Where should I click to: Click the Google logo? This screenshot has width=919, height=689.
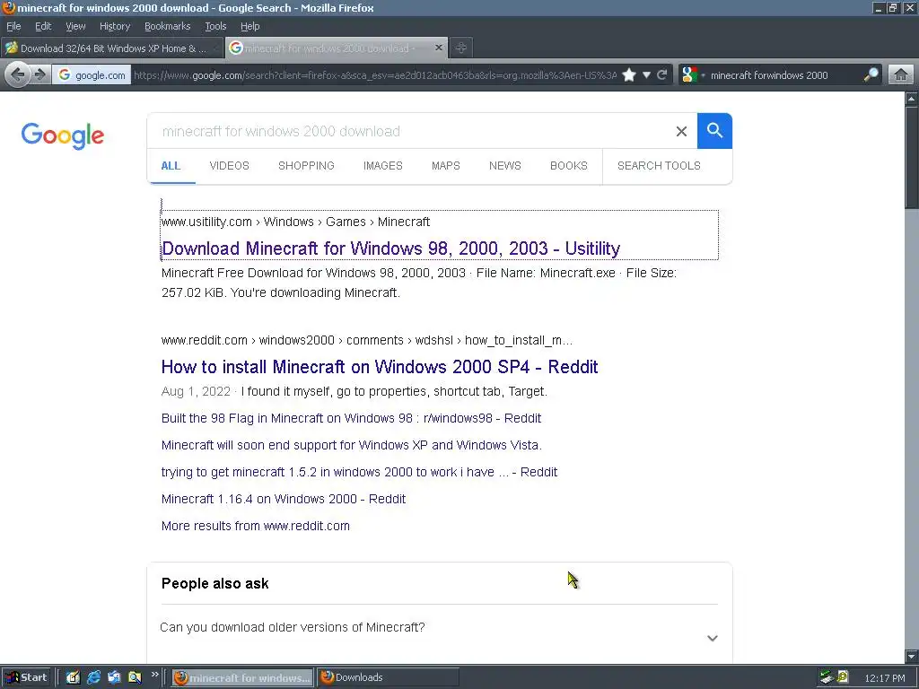(63, 135)
